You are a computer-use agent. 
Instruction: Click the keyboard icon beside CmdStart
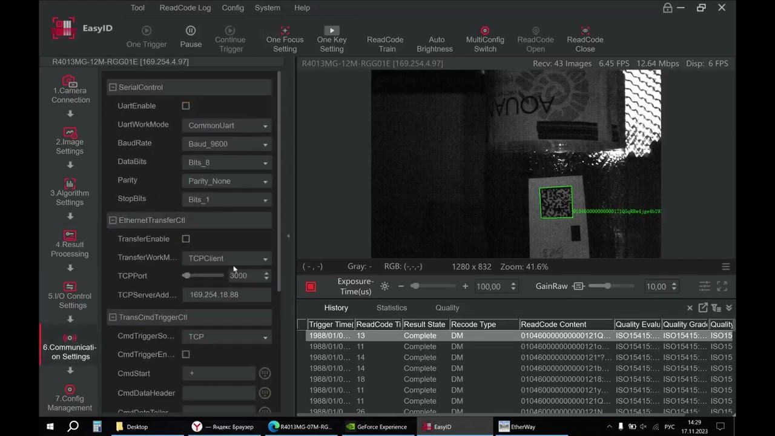265,374
